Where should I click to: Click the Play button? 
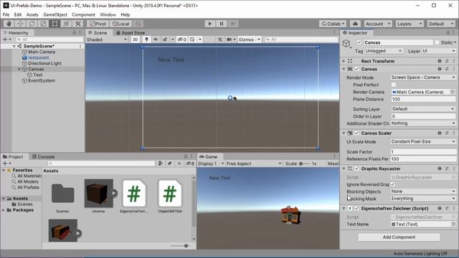point(209,24)
